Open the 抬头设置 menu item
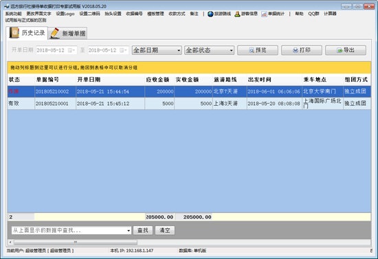 (x=113, y=14)
